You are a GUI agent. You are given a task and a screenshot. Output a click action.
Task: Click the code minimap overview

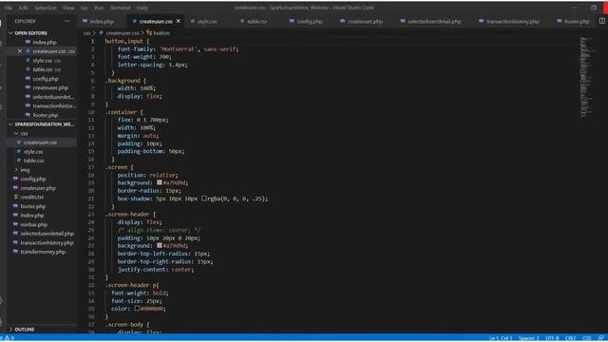[586, 77]
